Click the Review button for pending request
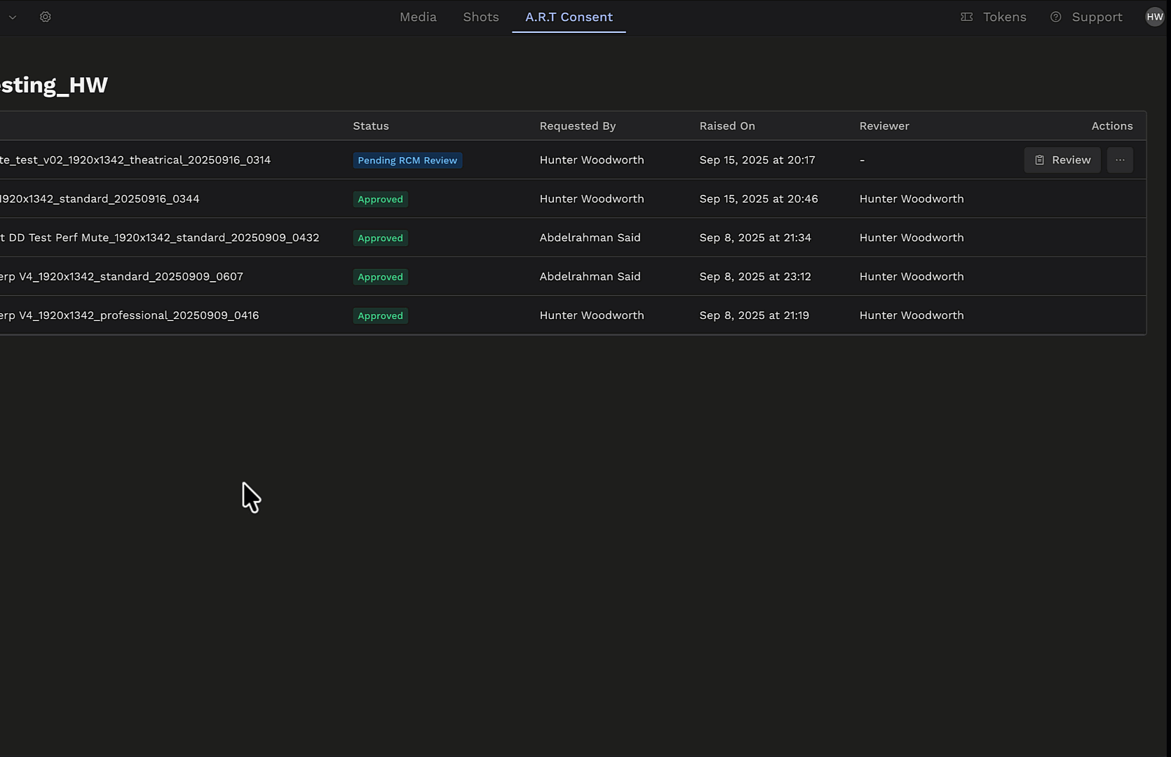Image resolution: width=1171 pixels, height=757 pixels. pyautogui.click(x=1062, y=160)
